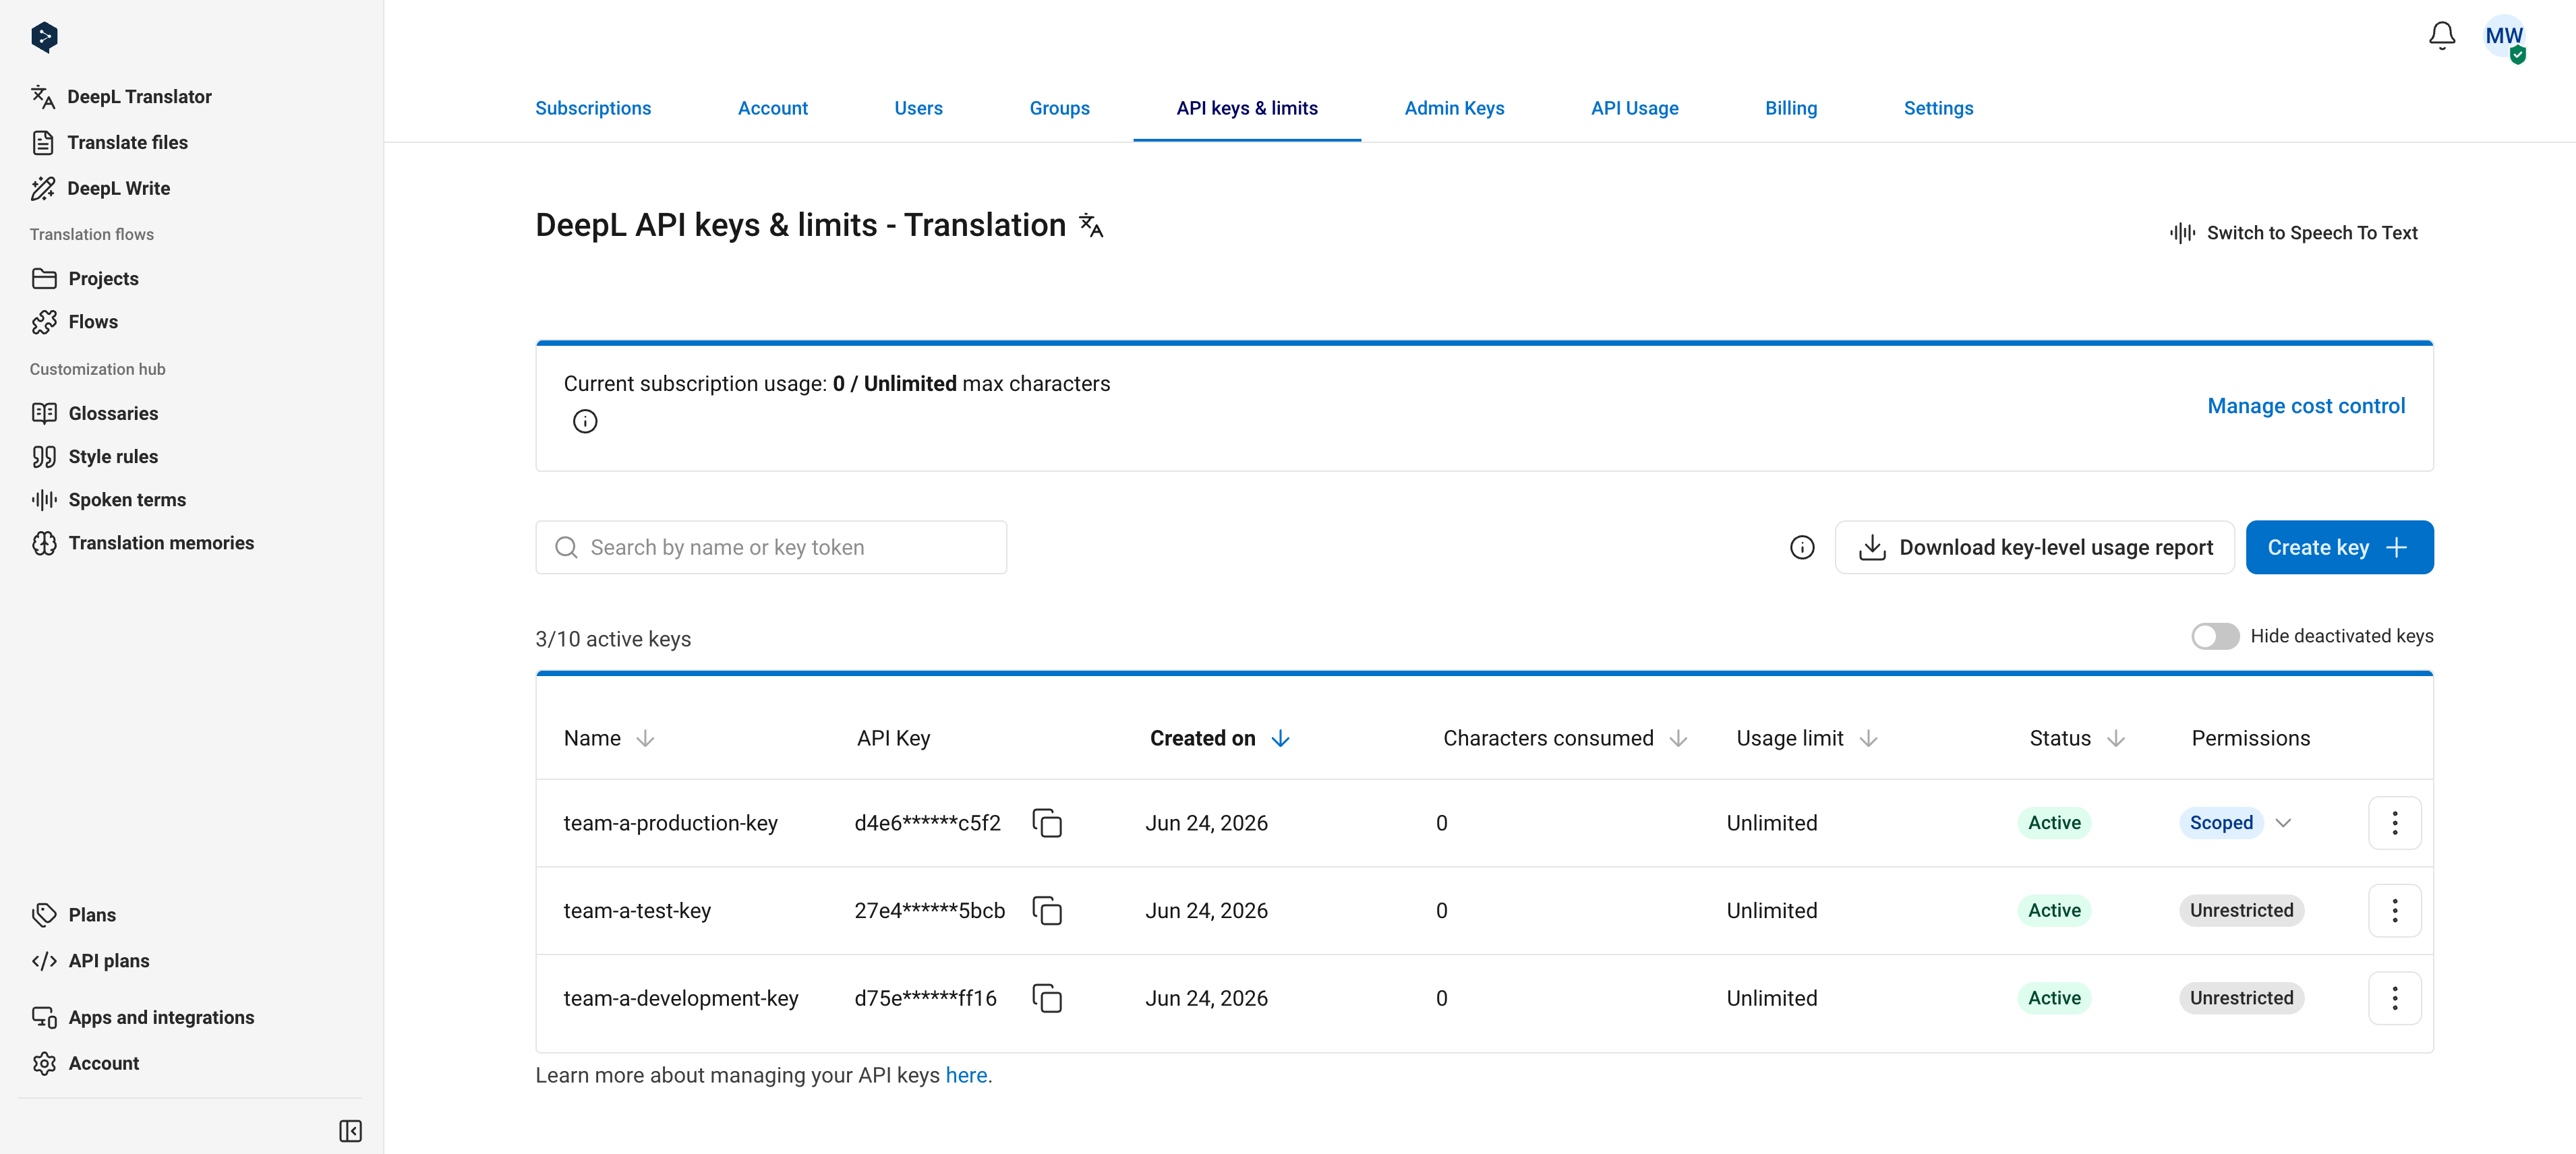Collapse the sidebar panel
The image size is (2576, 1154).
350,1131
